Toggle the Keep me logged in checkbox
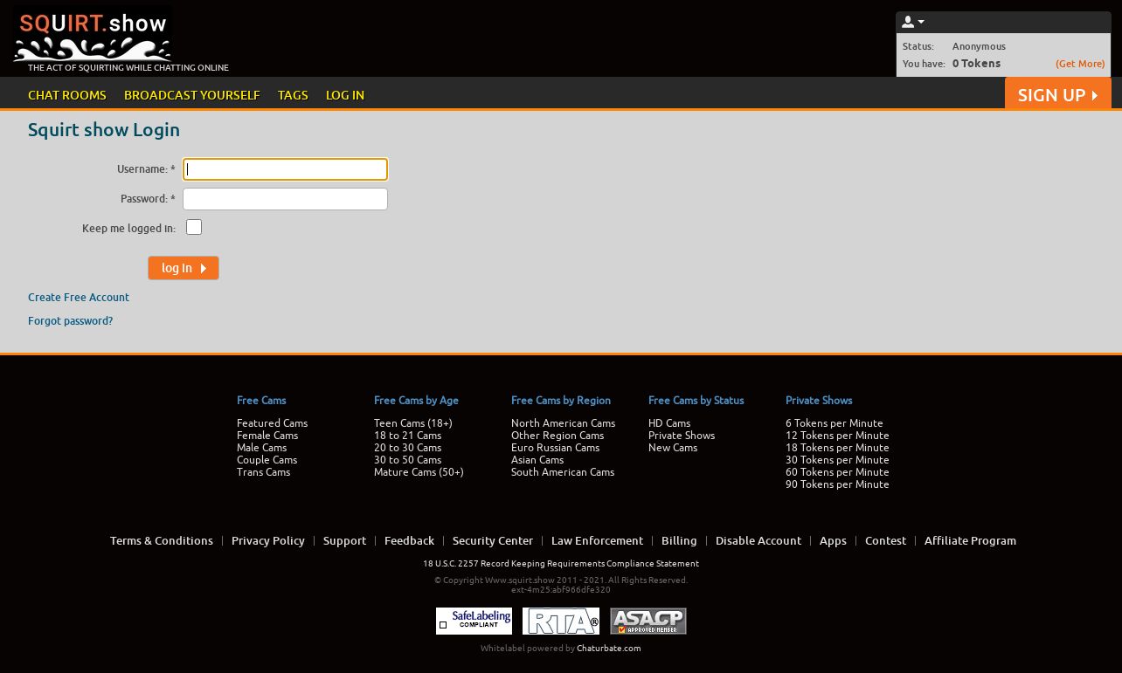1122x673 pixels. click(194, 227)
